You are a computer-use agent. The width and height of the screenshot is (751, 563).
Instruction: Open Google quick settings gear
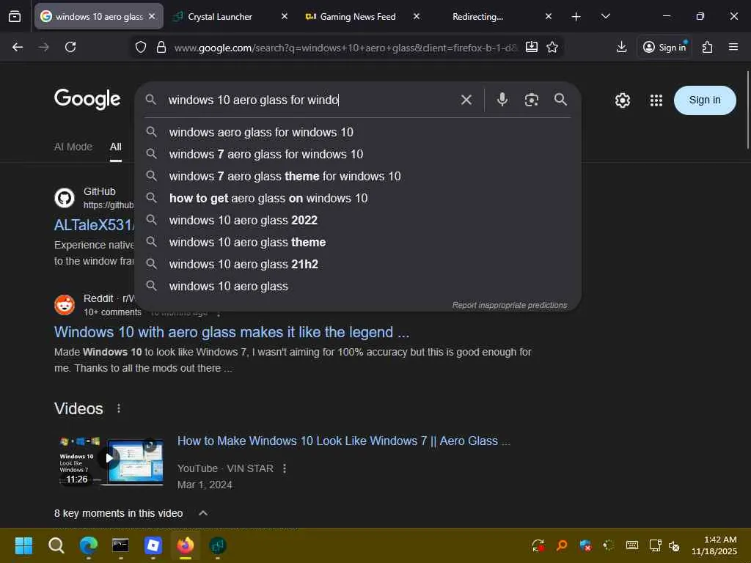[x=622, y=100]
